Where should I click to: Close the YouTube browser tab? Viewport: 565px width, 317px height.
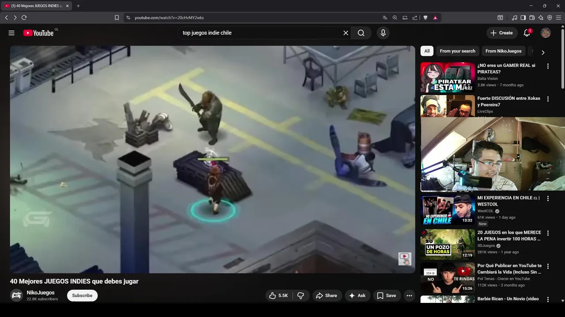pyautogui.click(x=67, y=6)
